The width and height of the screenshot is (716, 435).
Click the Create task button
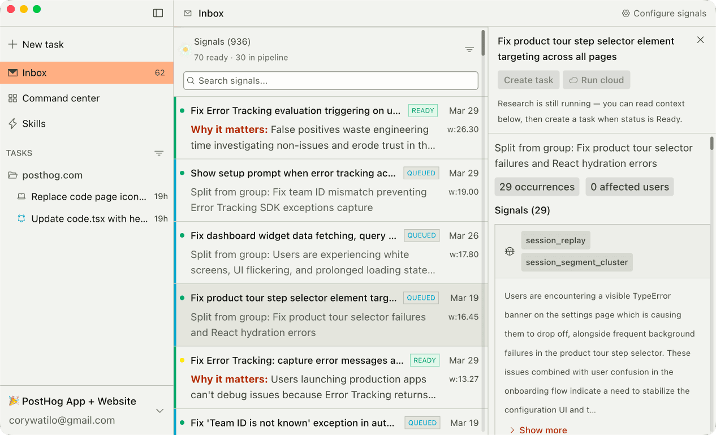pos(529,80)
